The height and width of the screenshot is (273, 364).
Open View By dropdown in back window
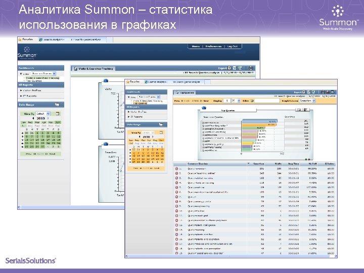43,114
